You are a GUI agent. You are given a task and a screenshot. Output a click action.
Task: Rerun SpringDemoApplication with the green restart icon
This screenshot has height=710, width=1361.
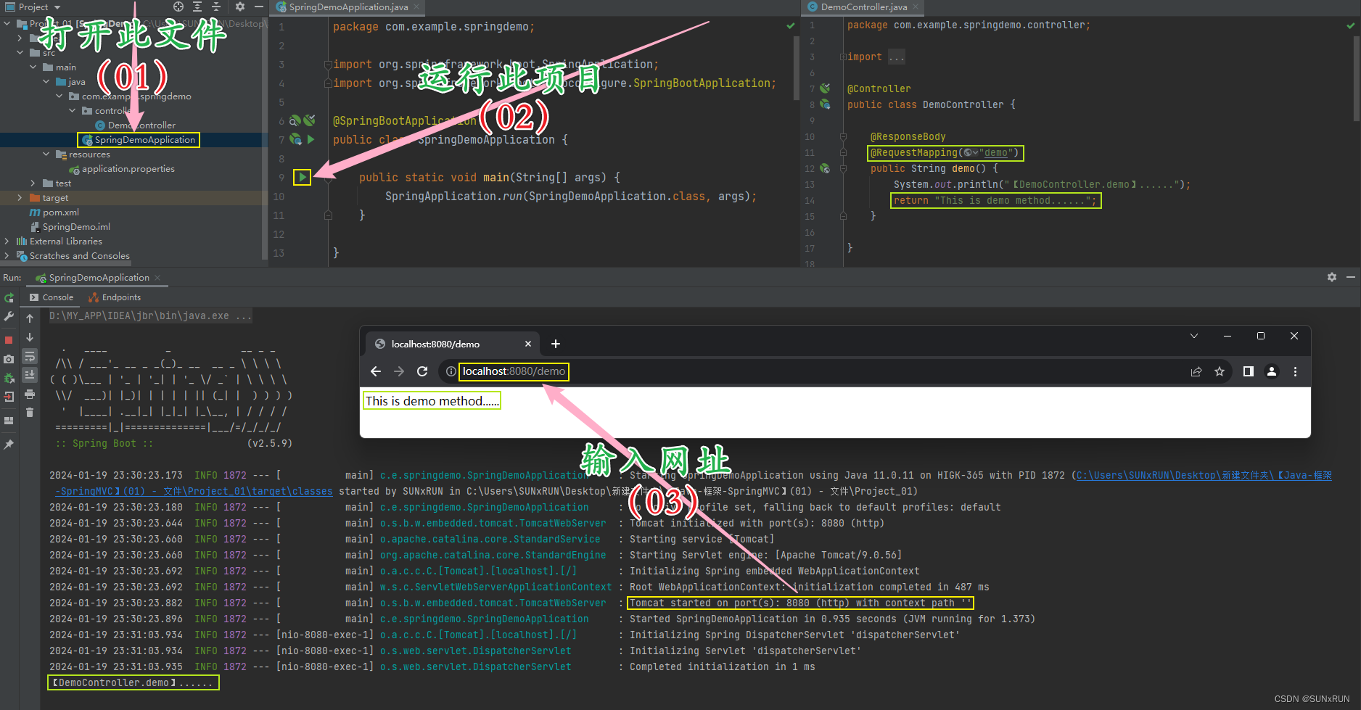9,297
